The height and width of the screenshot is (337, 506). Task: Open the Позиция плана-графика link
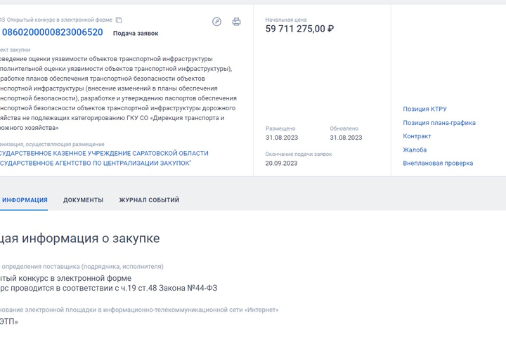point(439,123)
